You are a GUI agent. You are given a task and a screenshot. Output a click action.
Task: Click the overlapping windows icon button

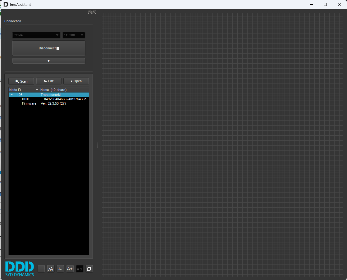pos(89,269)
